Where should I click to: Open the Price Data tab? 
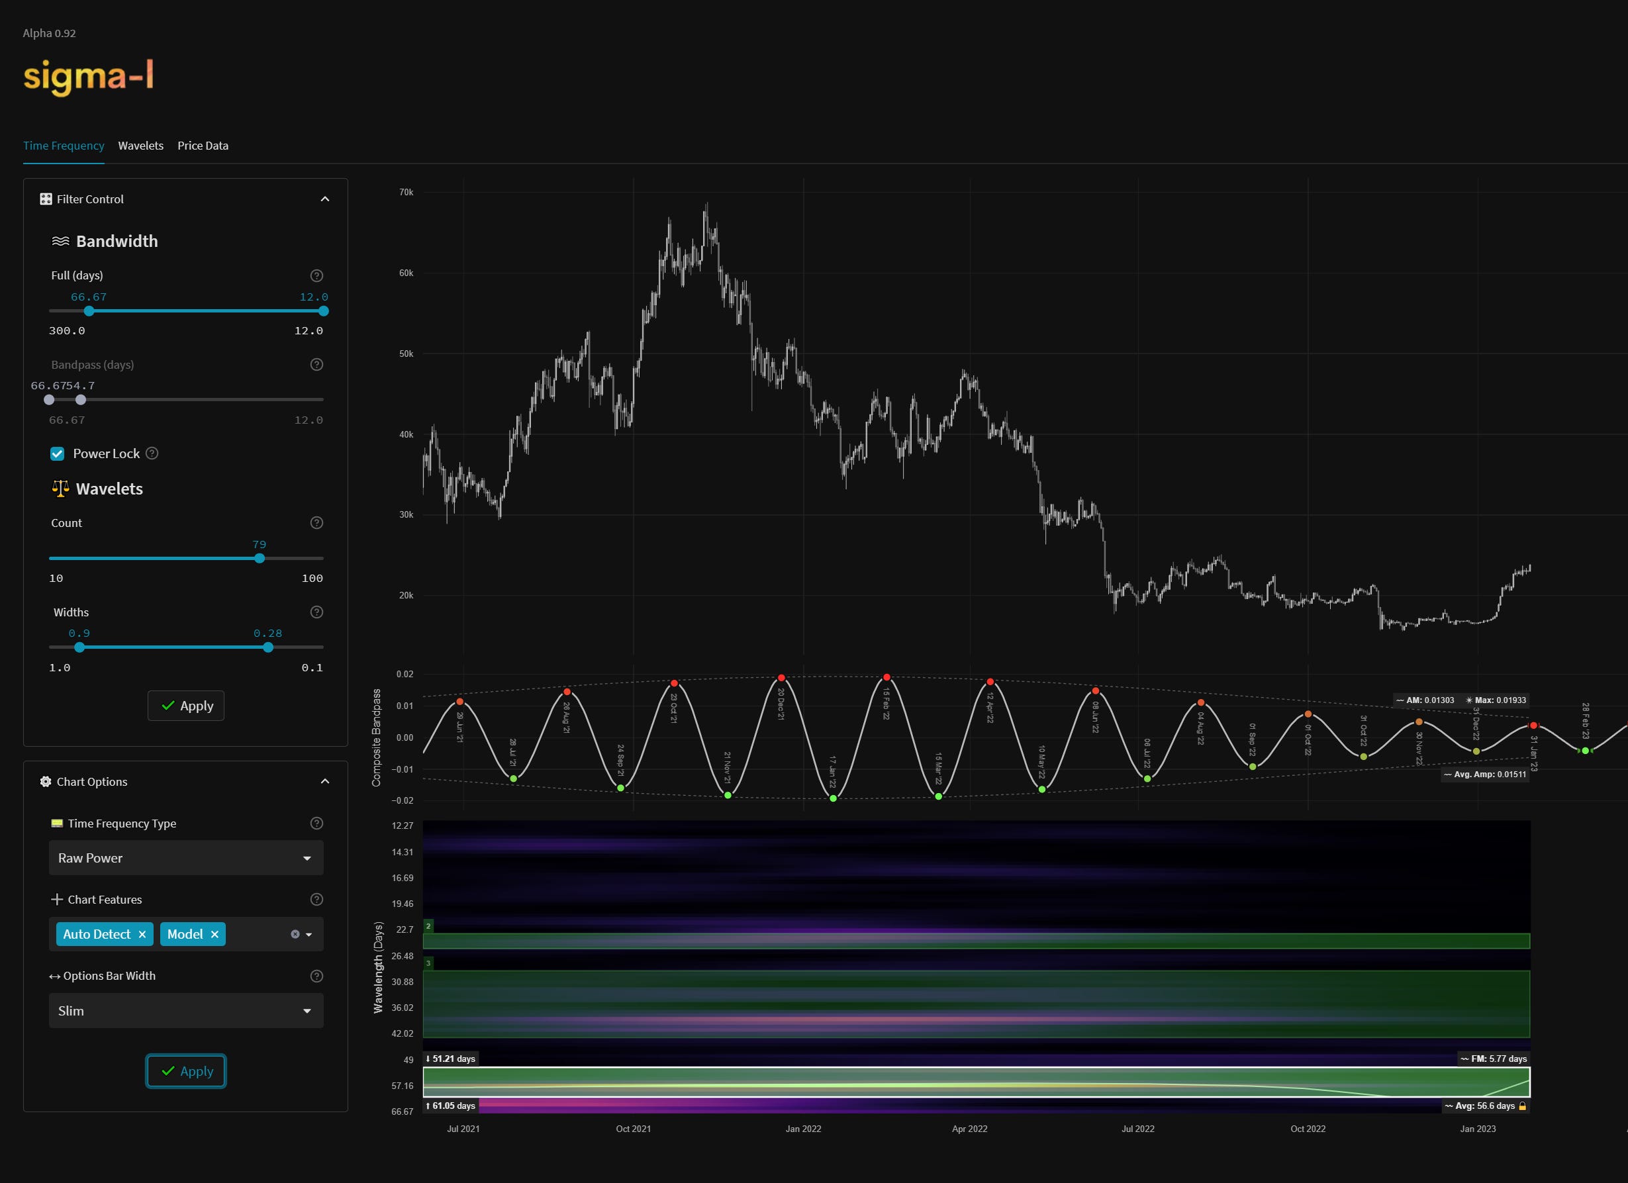point(203,146)
